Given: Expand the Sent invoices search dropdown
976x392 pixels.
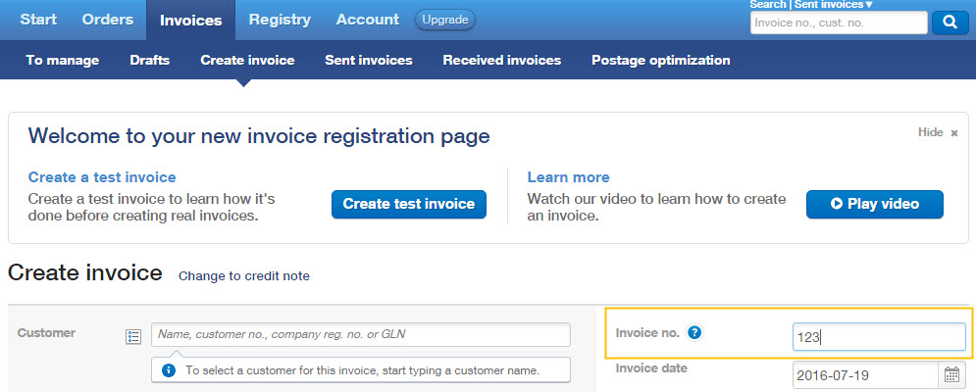Looking at the screenshot, I should pyautogui.click(x=834, y=4).
